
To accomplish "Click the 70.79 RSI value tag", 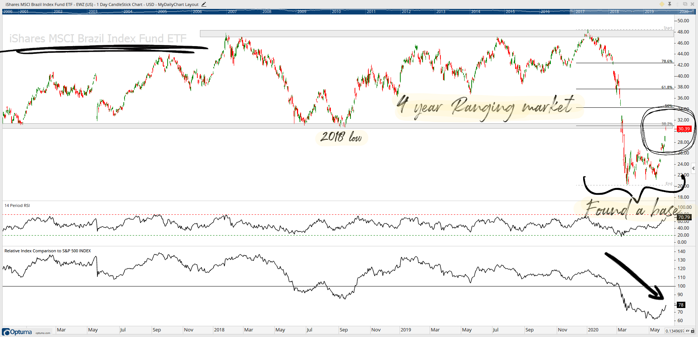I will (x=684, y=217).
